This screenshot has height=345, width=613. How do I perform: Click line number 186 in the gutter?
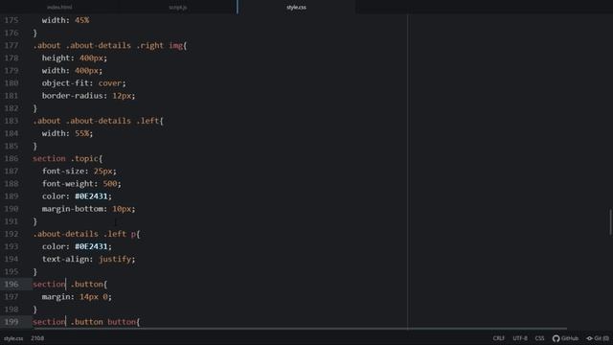click(x=11, y=158)
